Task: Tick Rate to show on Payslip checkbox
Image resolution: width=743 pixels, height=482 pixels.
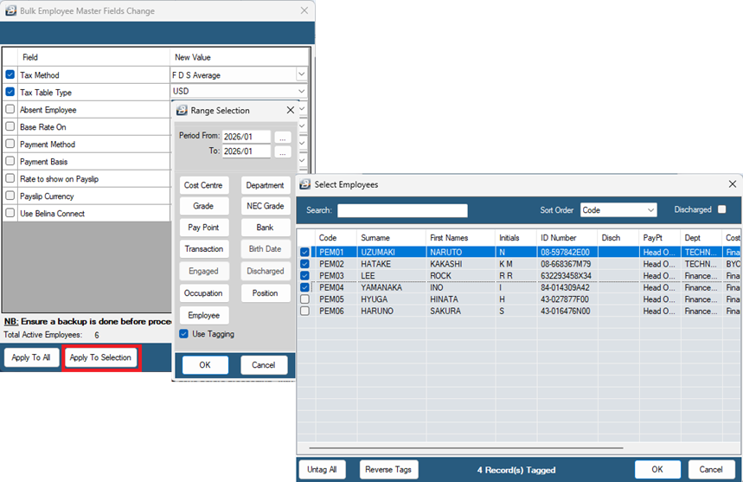Action: [10, 178]
